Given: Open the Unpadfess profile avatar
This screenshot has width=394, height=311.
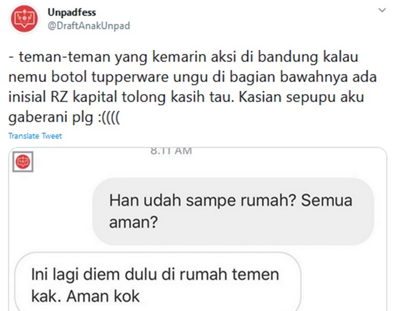Looking at the screenshot, I should (24, 19).
